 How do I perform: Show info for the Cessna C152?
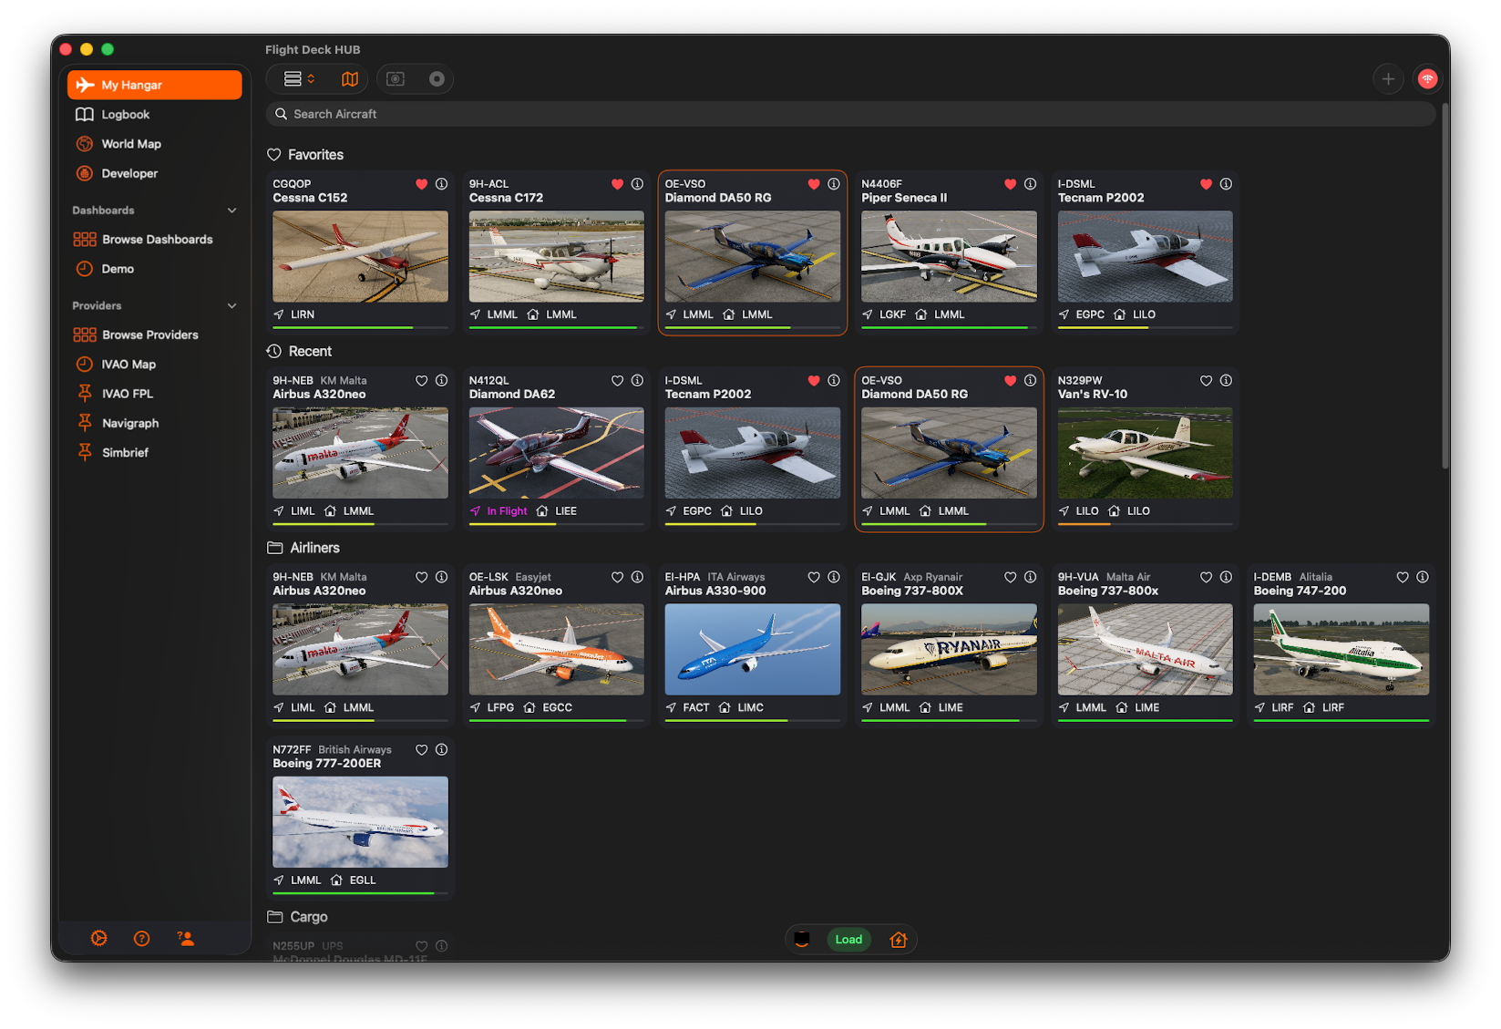coord(442,184)
